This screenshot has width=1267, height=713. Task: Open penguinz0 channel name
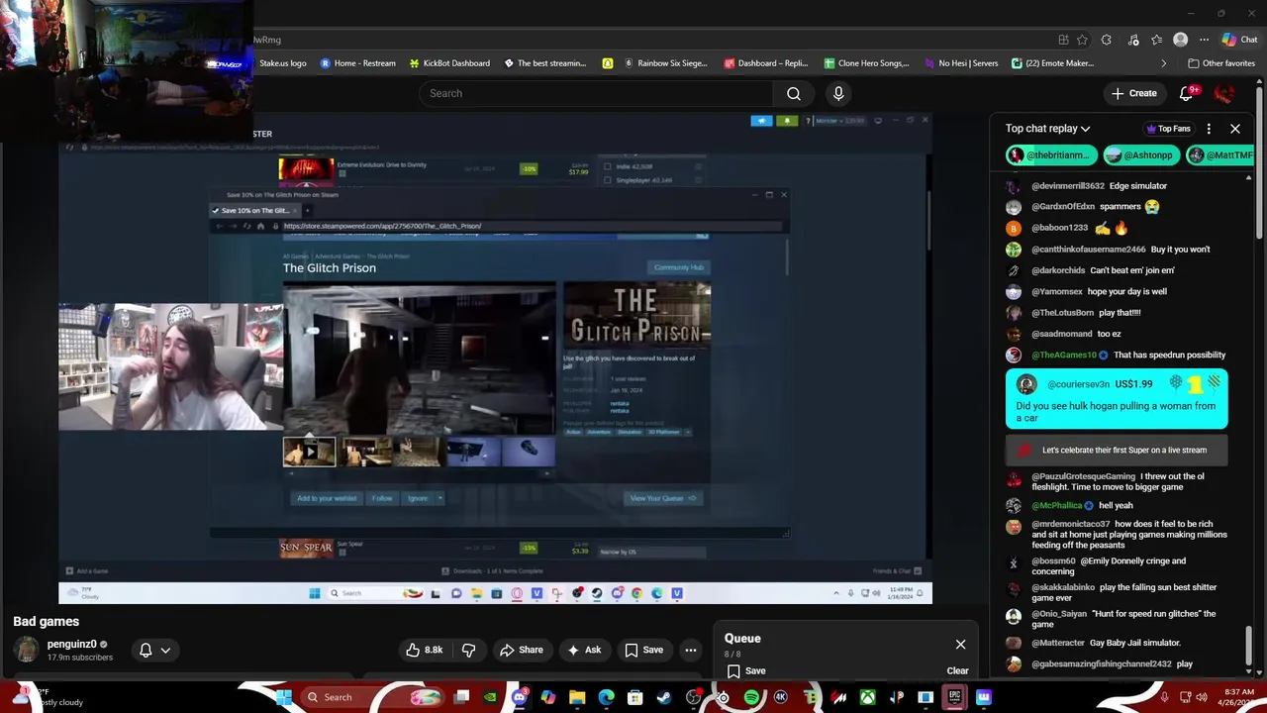coord(71,645)
